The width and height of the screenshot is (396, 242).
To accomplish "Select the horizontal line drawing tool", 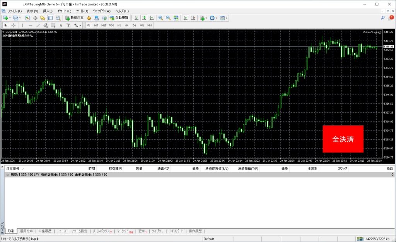I will [x=31, y=25].
